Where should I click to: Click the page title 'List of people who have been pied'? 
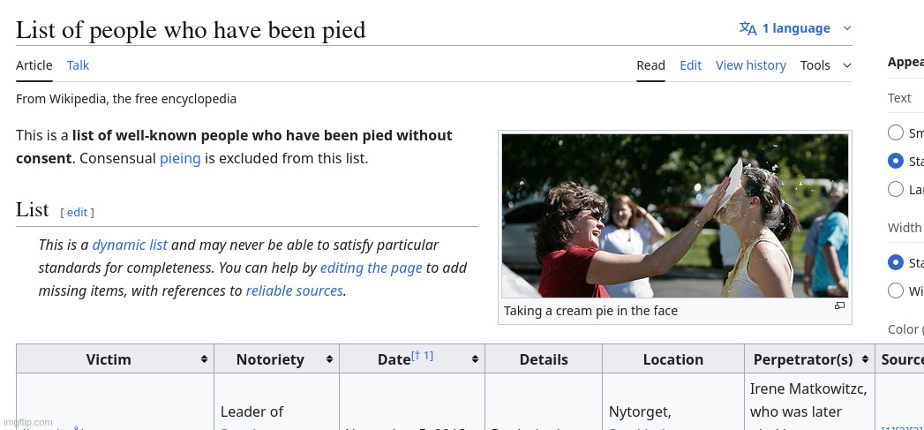pyautogui.click(x=191, y=29)
